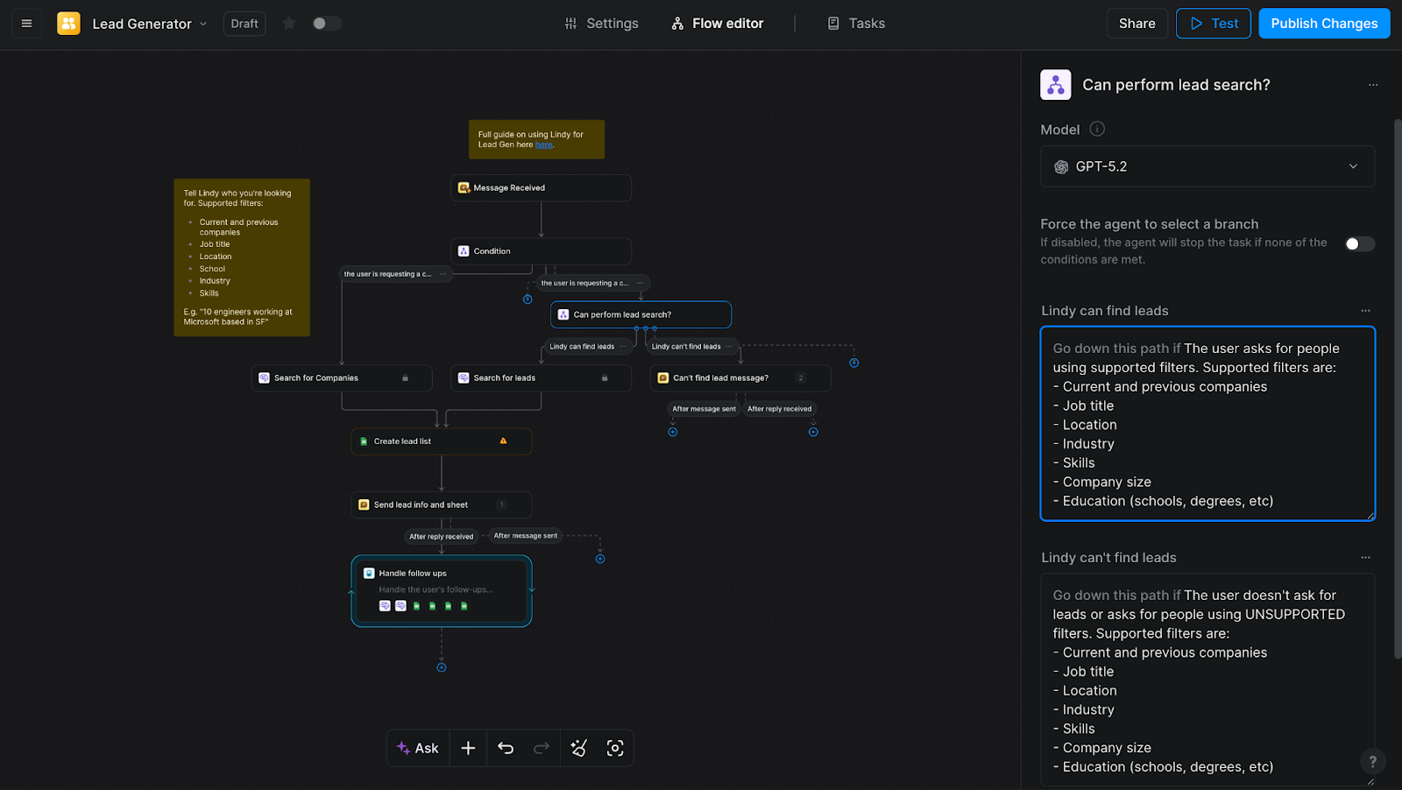Open options for the Lindy can find leads branch on the canvas

tap(623, 347)
